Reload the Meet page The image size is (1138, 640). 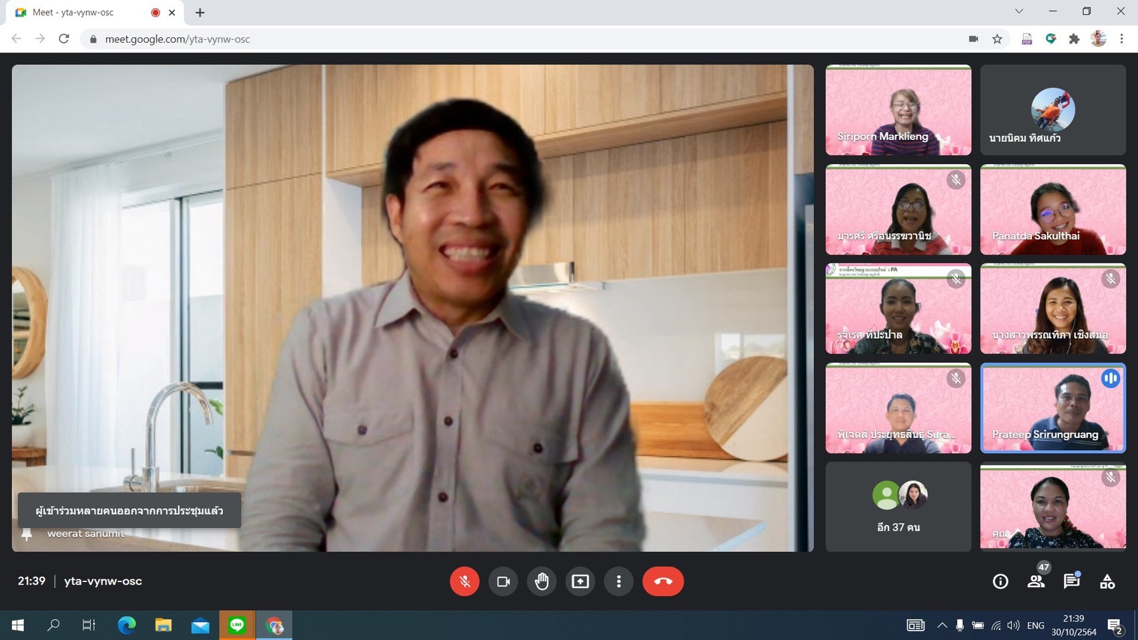[x=64, y=39]
